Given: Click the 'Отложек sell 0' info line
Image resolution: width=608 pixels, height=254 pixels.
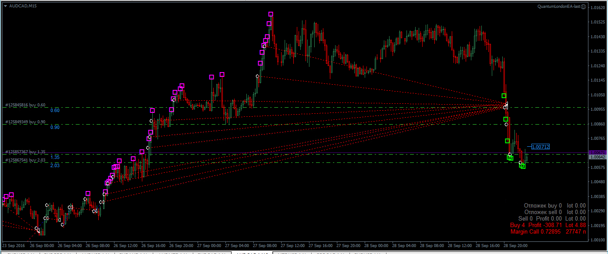Looking at the screenshot, I should tap(555, 212).
